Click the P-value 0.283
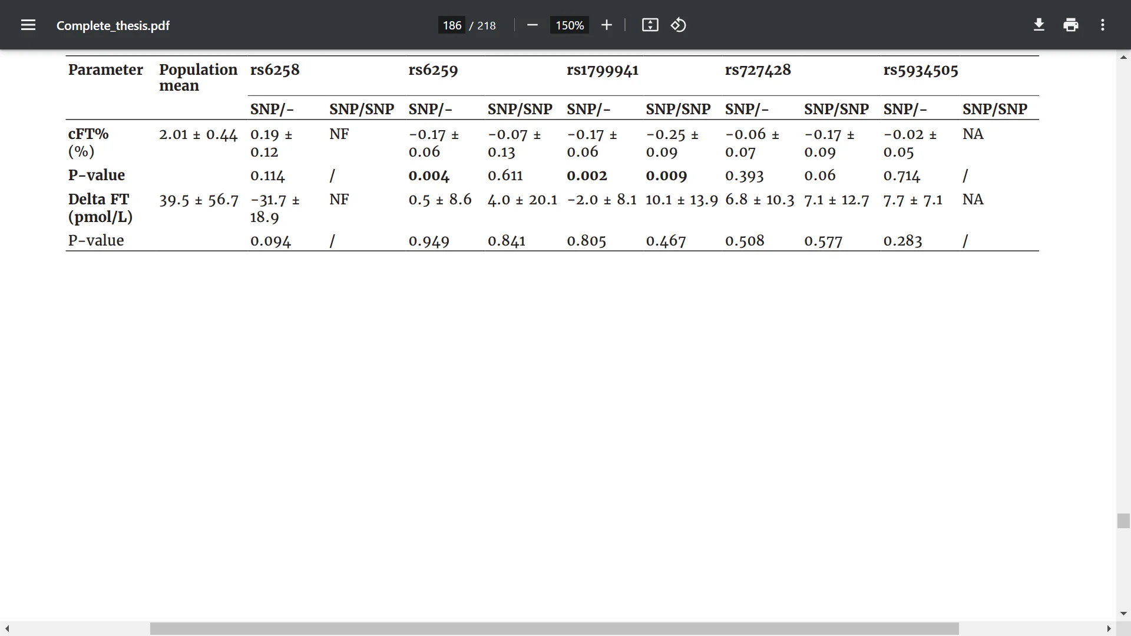This screenshot has width=1131, height=636. click(x=902, y=241)
